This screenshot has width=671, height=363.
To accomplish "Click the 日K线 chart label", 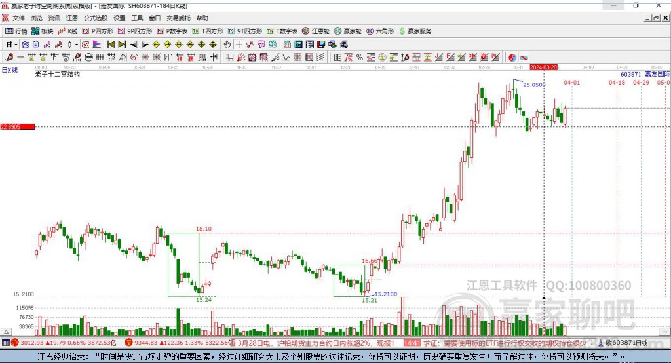I will [10, 70].
